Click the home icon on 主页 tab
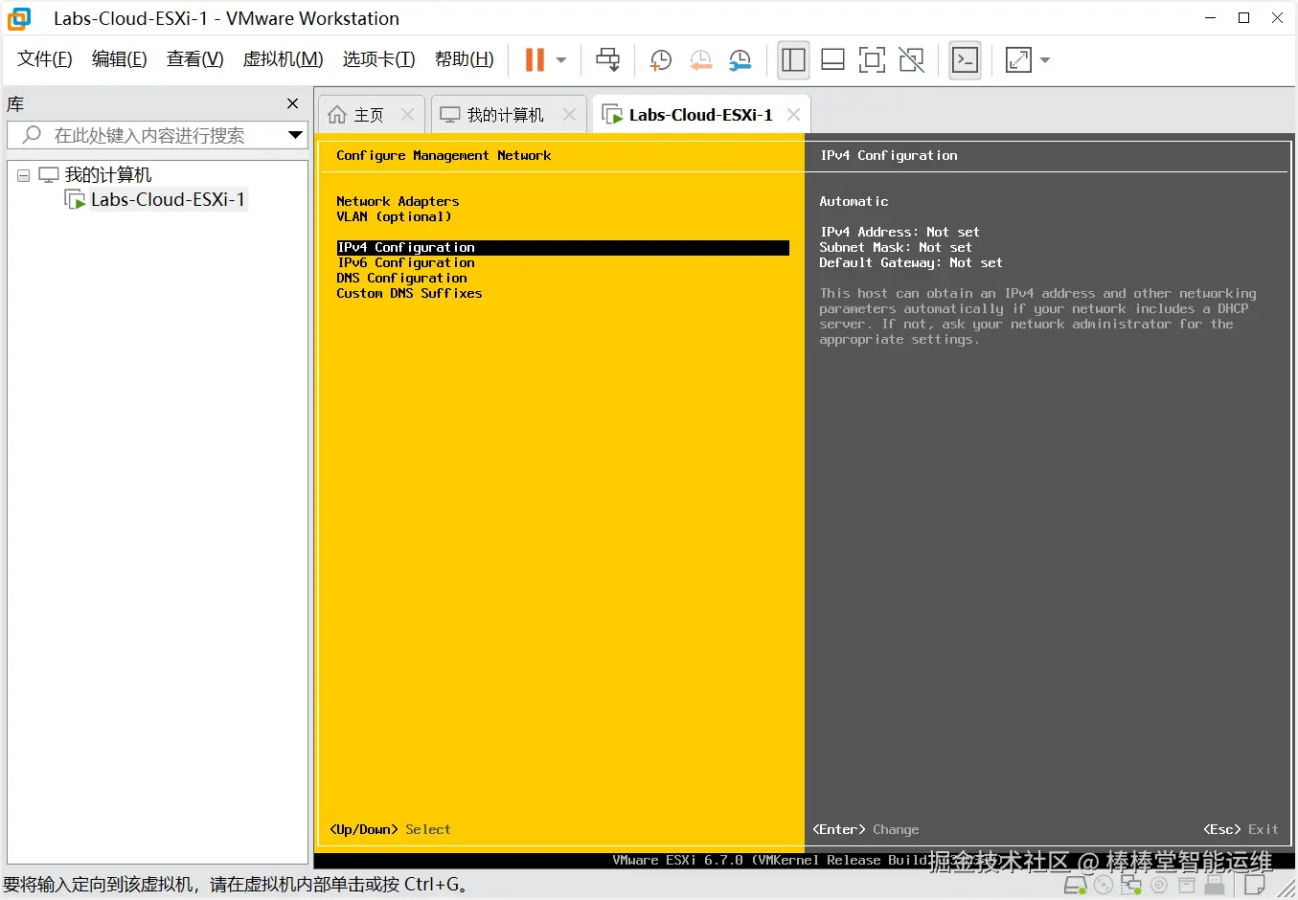Screen dimensions: 1298x900 click(x=336, y=115)
